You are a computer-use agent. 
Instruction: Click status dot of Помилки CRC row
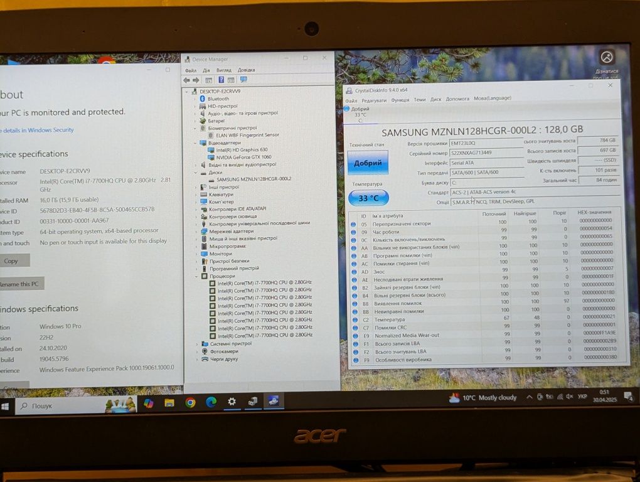coord(355,328)
